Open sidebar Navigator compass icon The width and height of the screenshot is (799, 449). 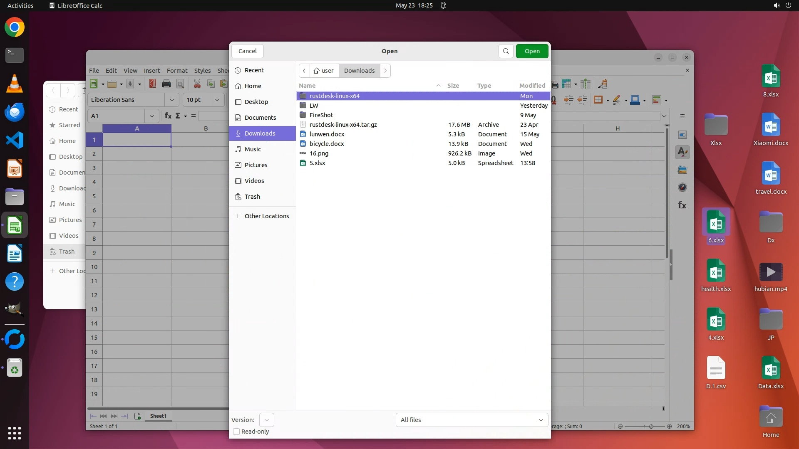pos(682,187)
